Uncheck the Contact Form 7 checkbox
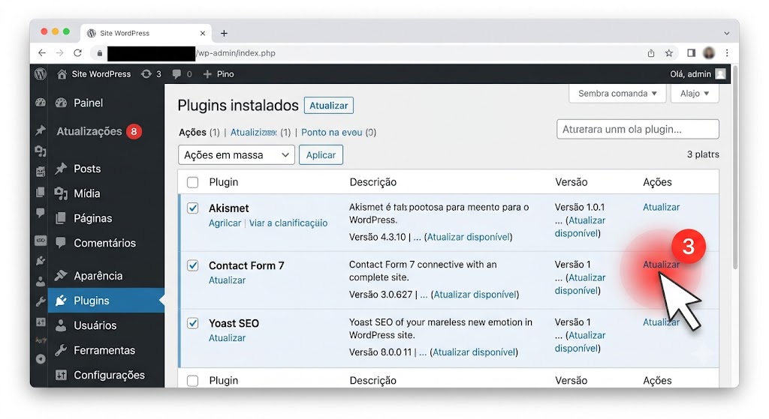The image size is (769, 419). 193,265
